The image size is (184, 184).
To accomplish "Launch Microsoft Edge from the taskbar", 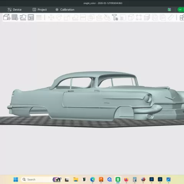I will 92,179.
